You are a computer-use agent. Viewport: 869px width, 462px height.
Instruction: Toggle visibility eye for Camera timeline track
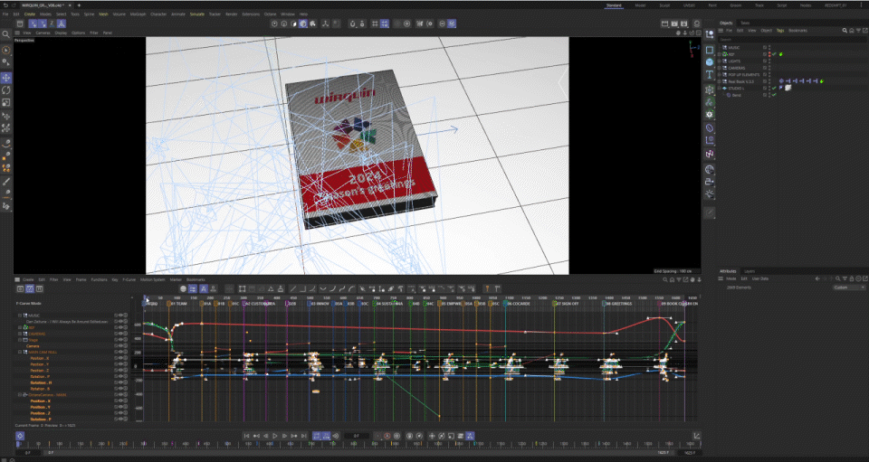120,345
